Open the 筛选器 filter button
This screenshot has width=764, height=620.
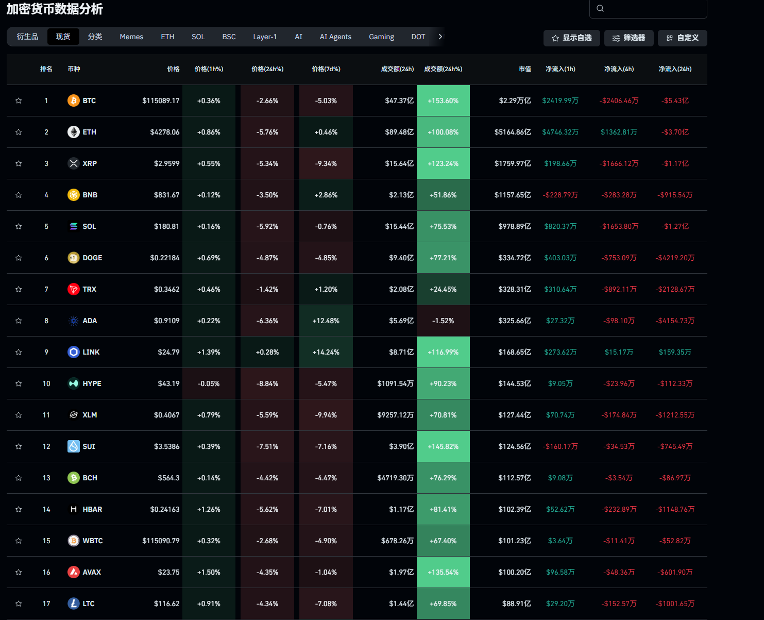tap(629, 38)
